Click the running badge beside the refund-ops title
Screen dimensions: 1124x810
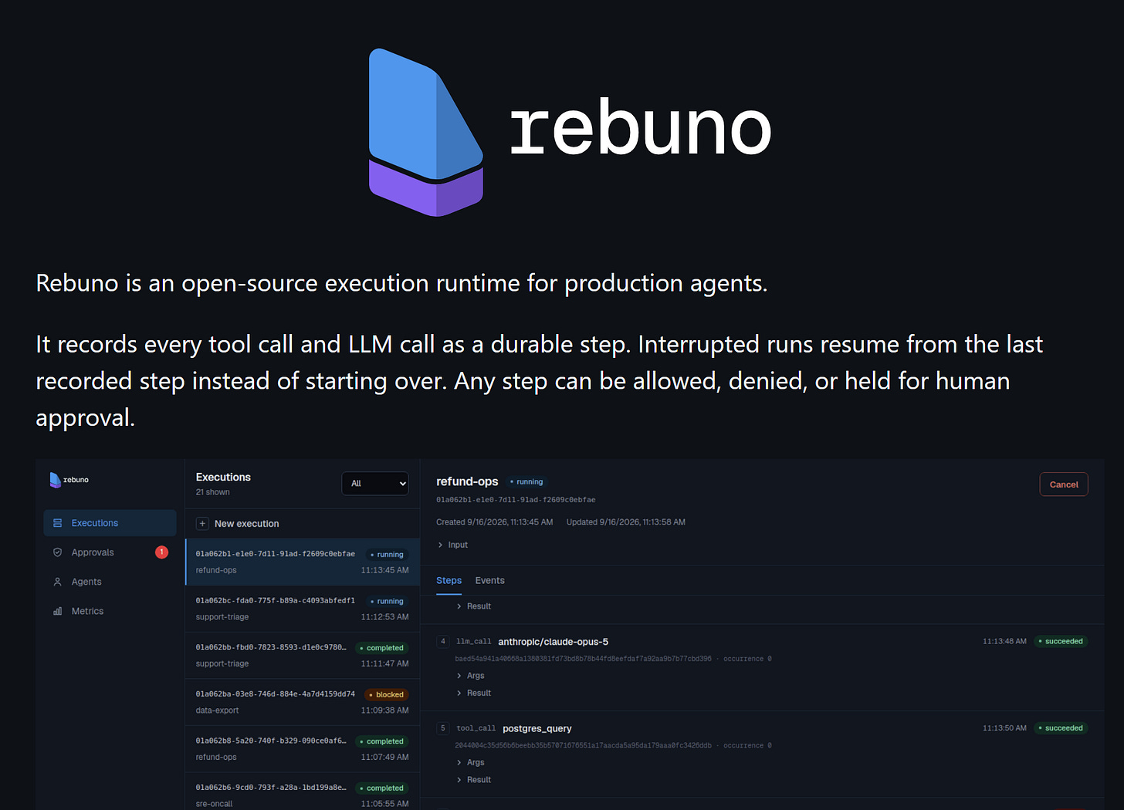[x=526, y=482]
